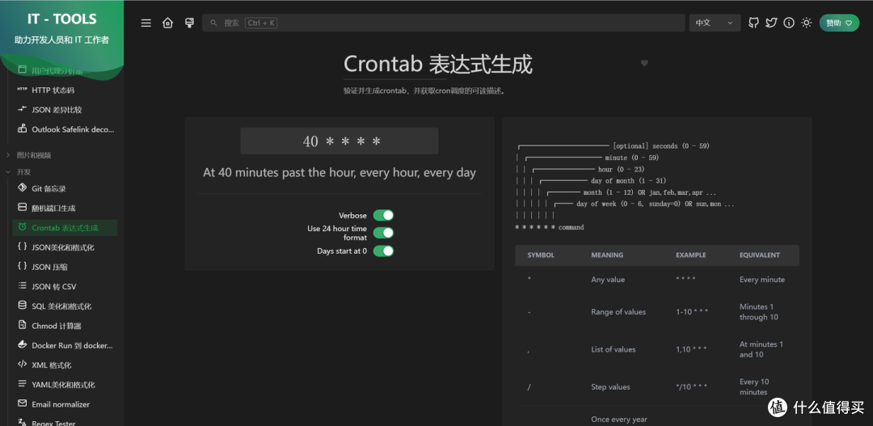Open XML 格式化 tool
Viewport: 873px width, 426px height.
pos(65,365)
